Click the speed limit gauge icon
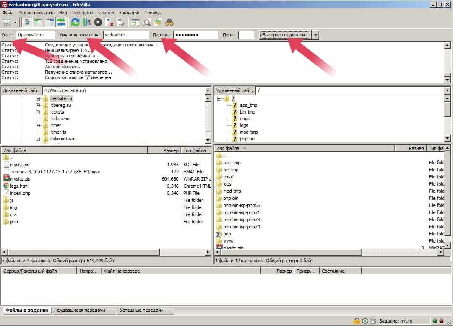This screenshot has width=453, height=328. click(x=373, y=320)
